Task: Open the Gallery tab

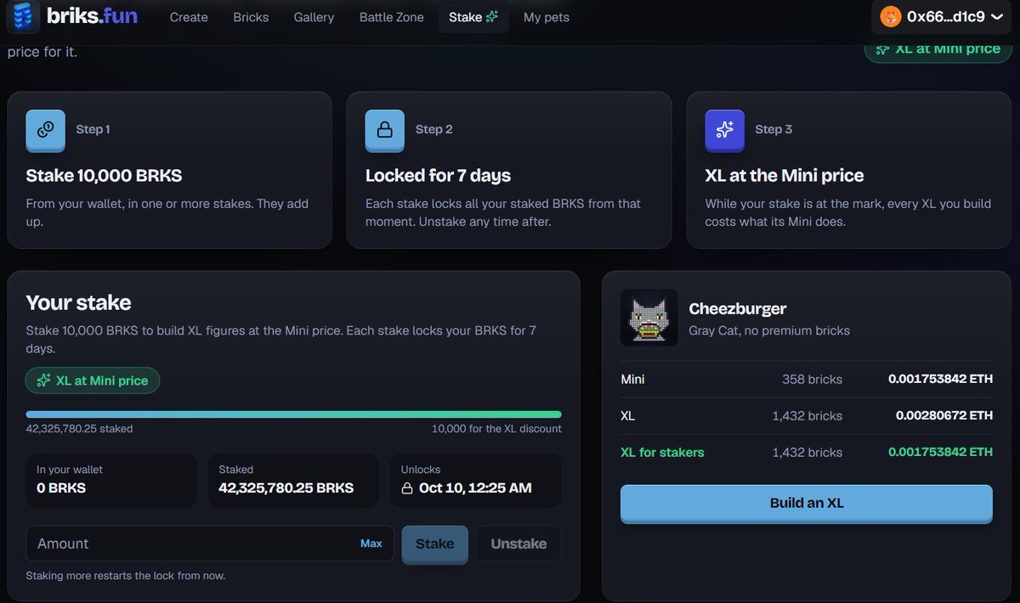Action: [314, 17]
